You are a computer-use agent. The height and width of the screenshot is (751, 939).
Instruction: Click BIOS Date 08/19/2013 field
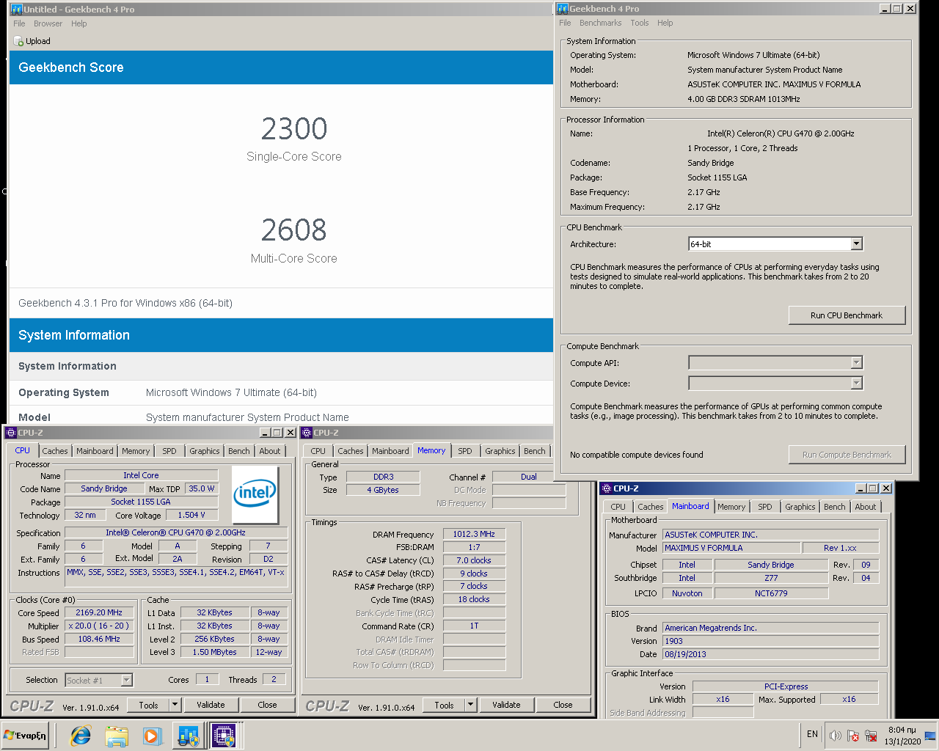771,654
